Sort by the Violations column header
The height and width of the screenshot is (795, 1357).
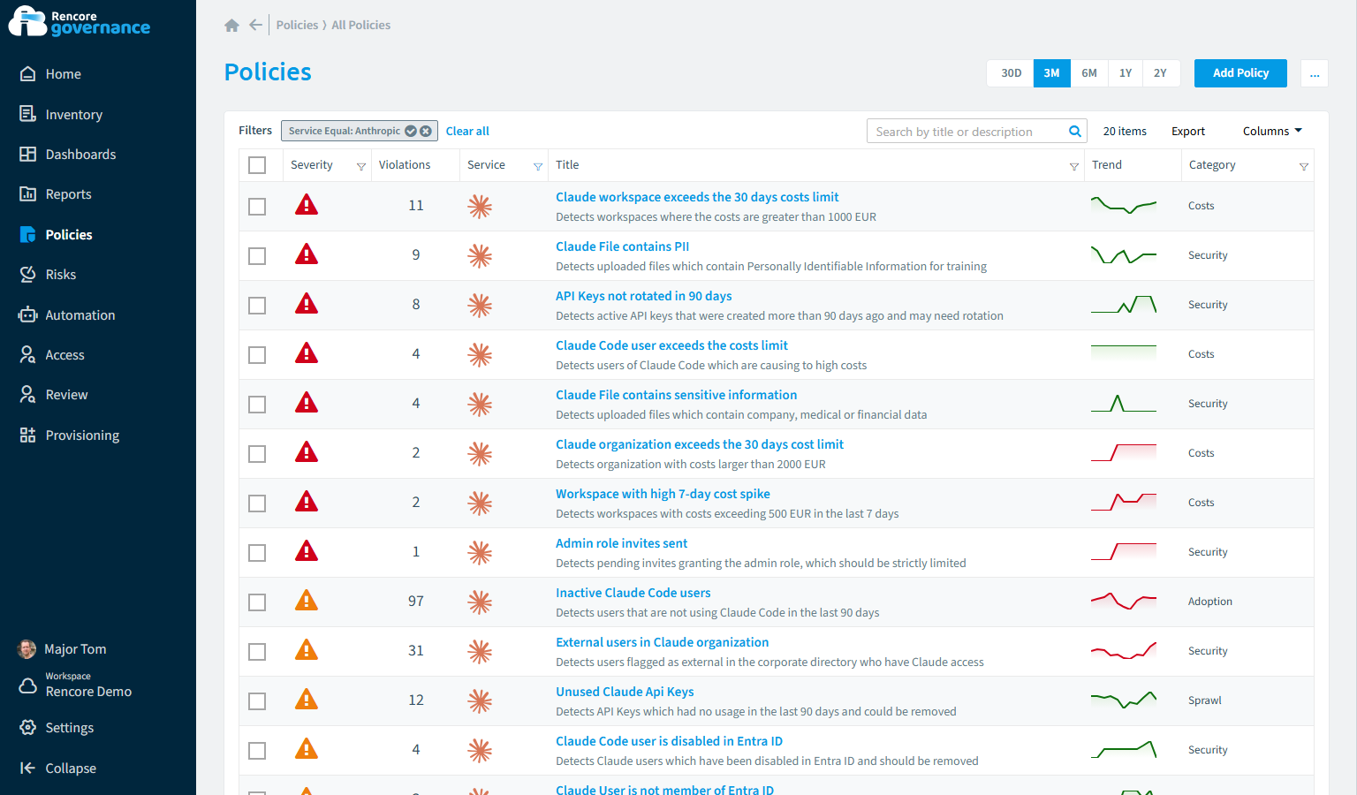click(x=405, y=165)
